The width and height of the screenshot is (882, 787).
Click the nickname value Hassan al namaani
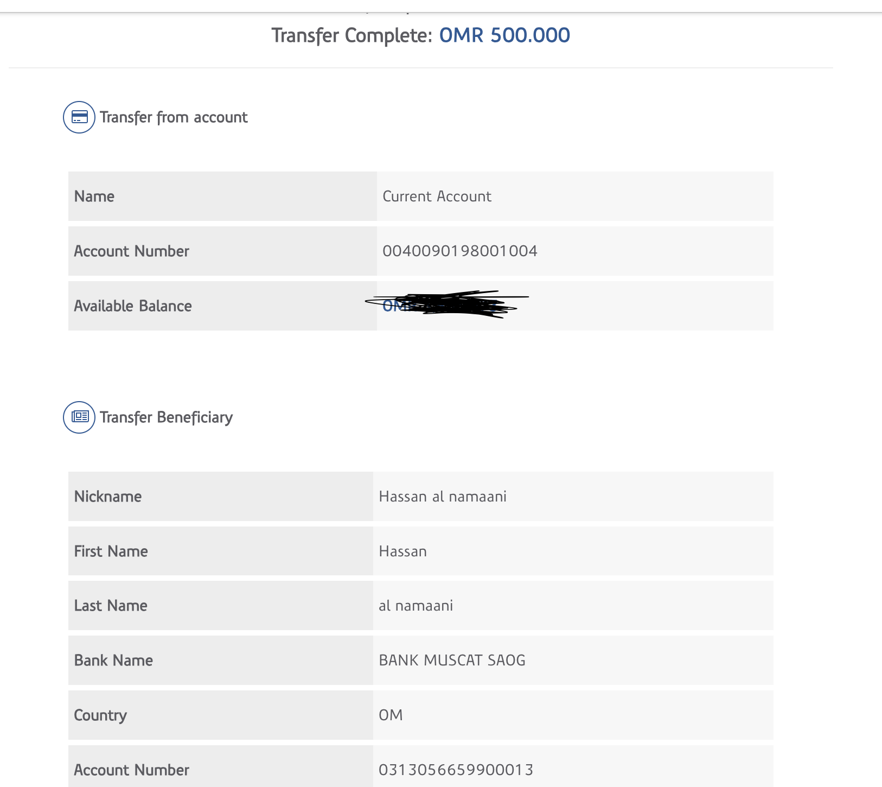pos(442,497)
